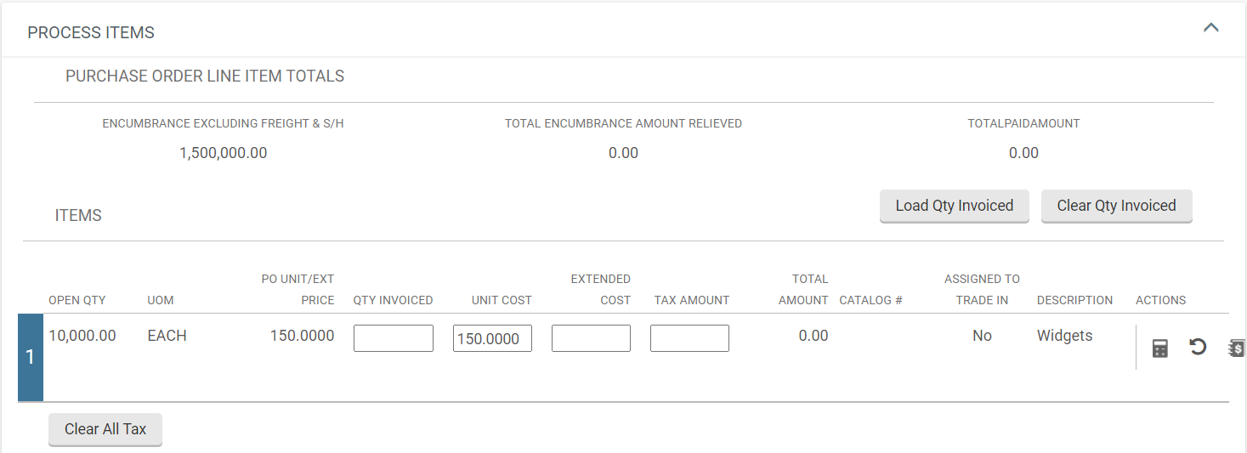The width and height of the screenshot is (1247, 453).
Task: Focus the Qty Invoiced input field
Action: [x=394, y=338]
